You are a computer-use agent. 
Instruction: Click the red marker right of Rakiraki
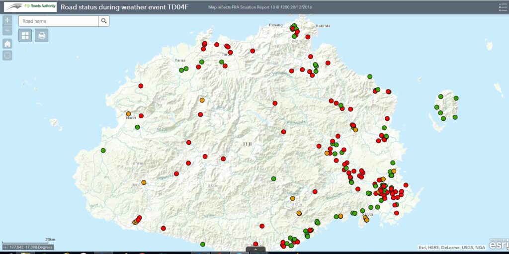pos(308,37)
